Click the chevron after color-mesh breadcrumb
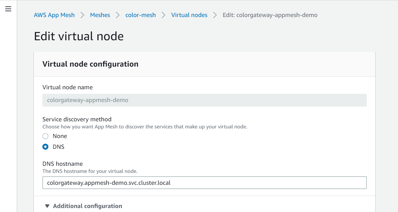 coord(164,15)
